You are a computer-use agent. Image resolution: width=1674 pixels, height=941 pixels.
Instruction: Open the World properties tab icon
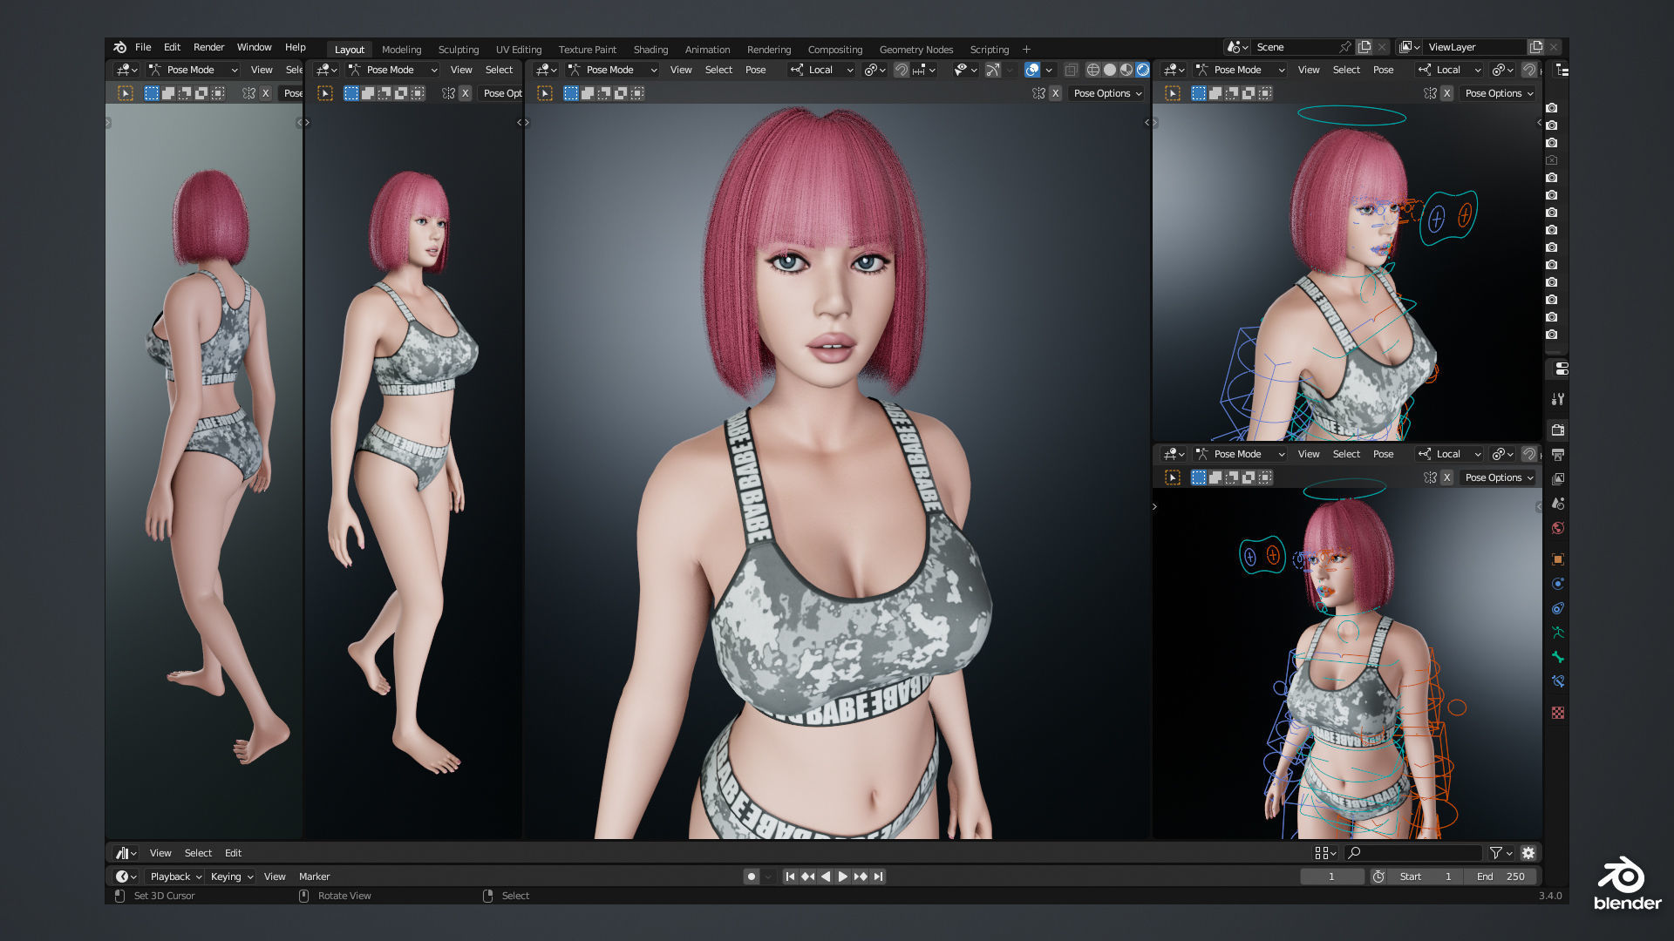1558,528
